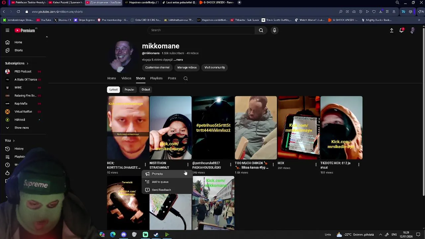Open the notifications bell
Screen dimensions: 425x239
tap(401, 30)
